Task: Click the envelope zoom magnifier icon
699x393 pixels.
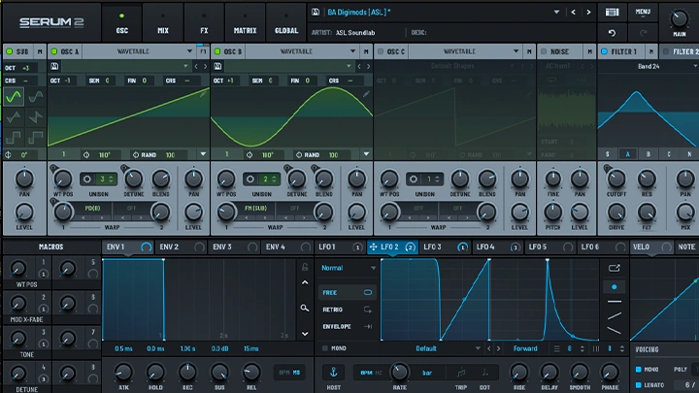Action: coord(305,308)
